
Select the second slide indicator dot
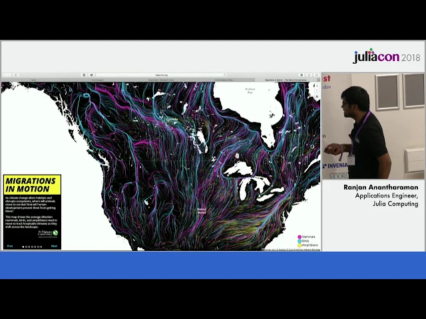26,247
